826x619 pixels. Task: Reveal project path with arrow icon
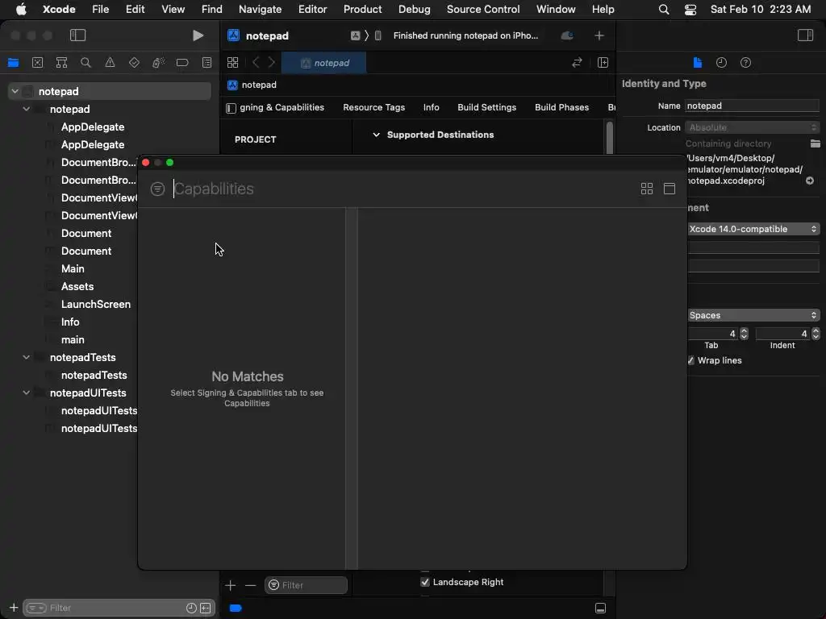click(810, 181)
